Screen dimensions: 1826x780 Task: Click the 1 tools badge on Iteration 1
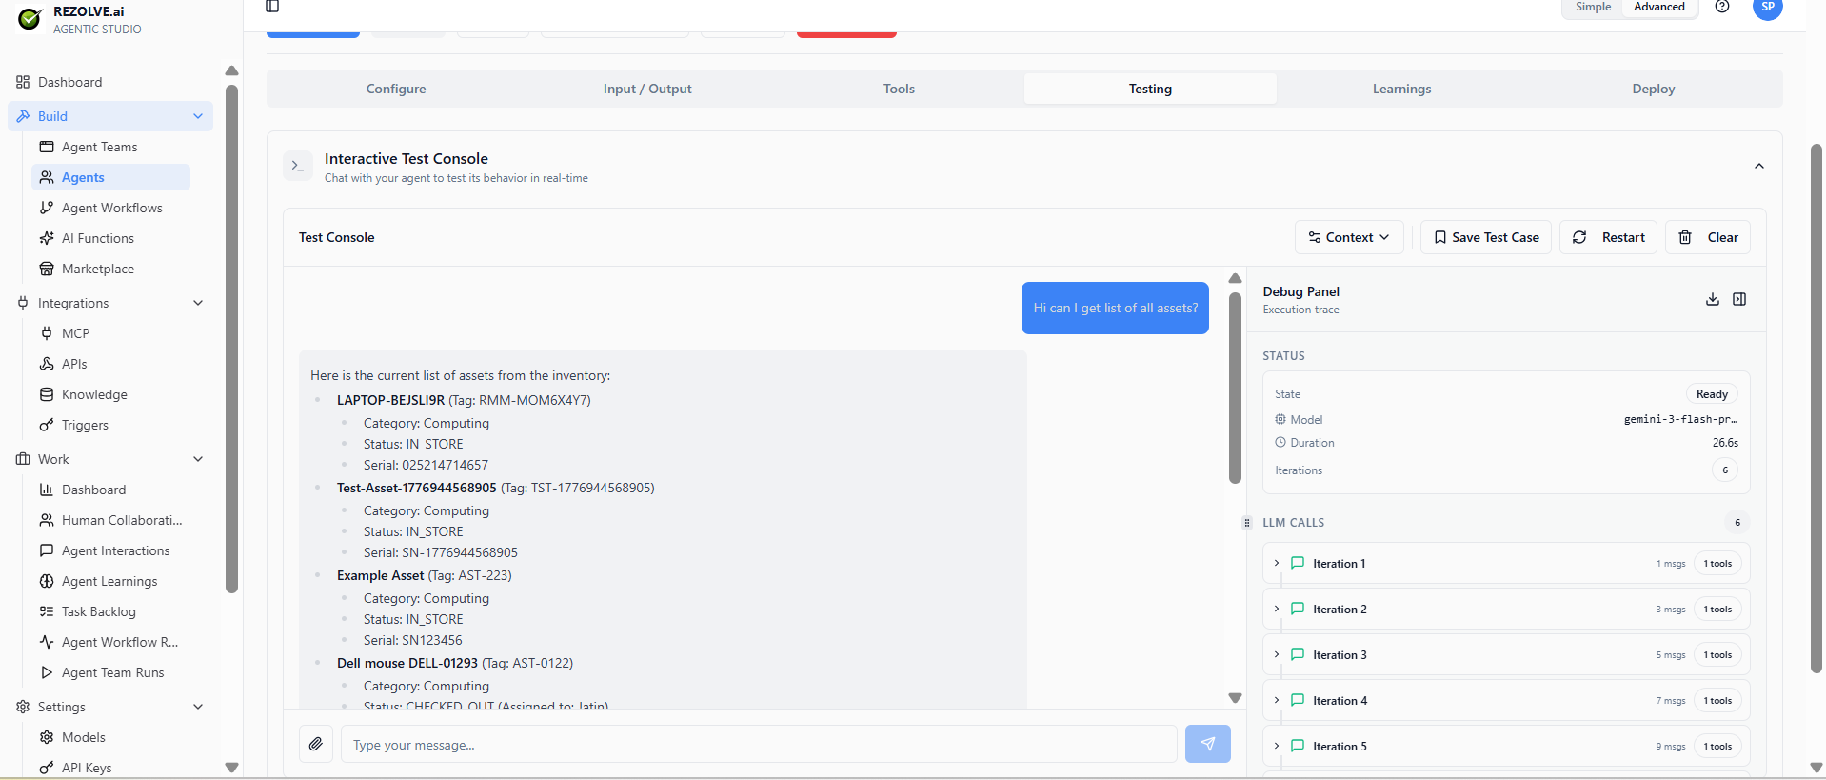(1717, 564)
